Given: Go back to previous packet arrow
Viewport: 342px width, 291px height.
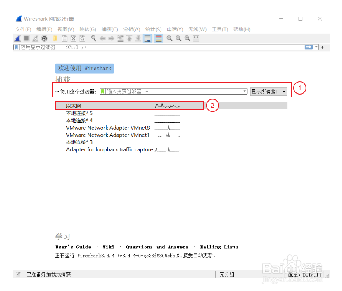Looking at the screenshot, I should pyautogui.click(x=102, y=38).
